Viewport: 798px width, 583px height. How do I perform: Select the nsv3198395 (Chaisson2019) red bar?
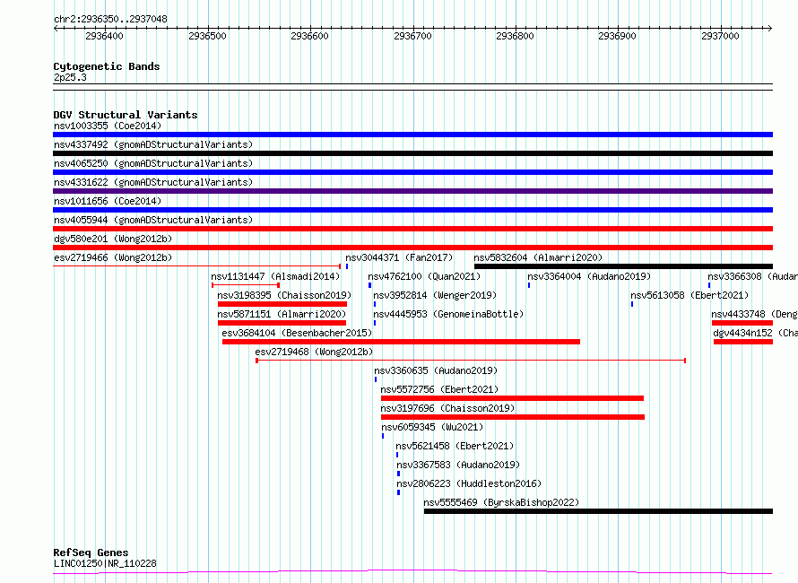pos(282,304)
